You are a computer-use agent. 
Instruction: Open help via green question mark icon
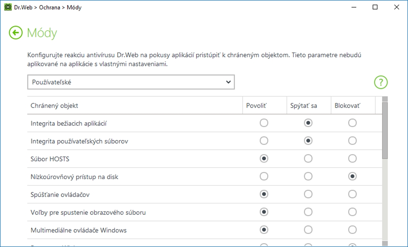click(x=381, y=82)
